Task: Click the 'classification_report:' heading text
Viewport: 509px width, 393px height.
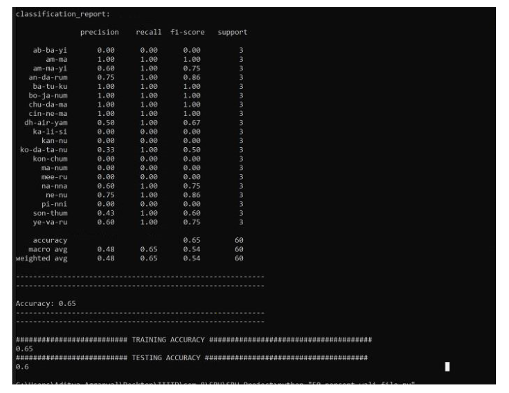Action: click(x=63, y=14)
